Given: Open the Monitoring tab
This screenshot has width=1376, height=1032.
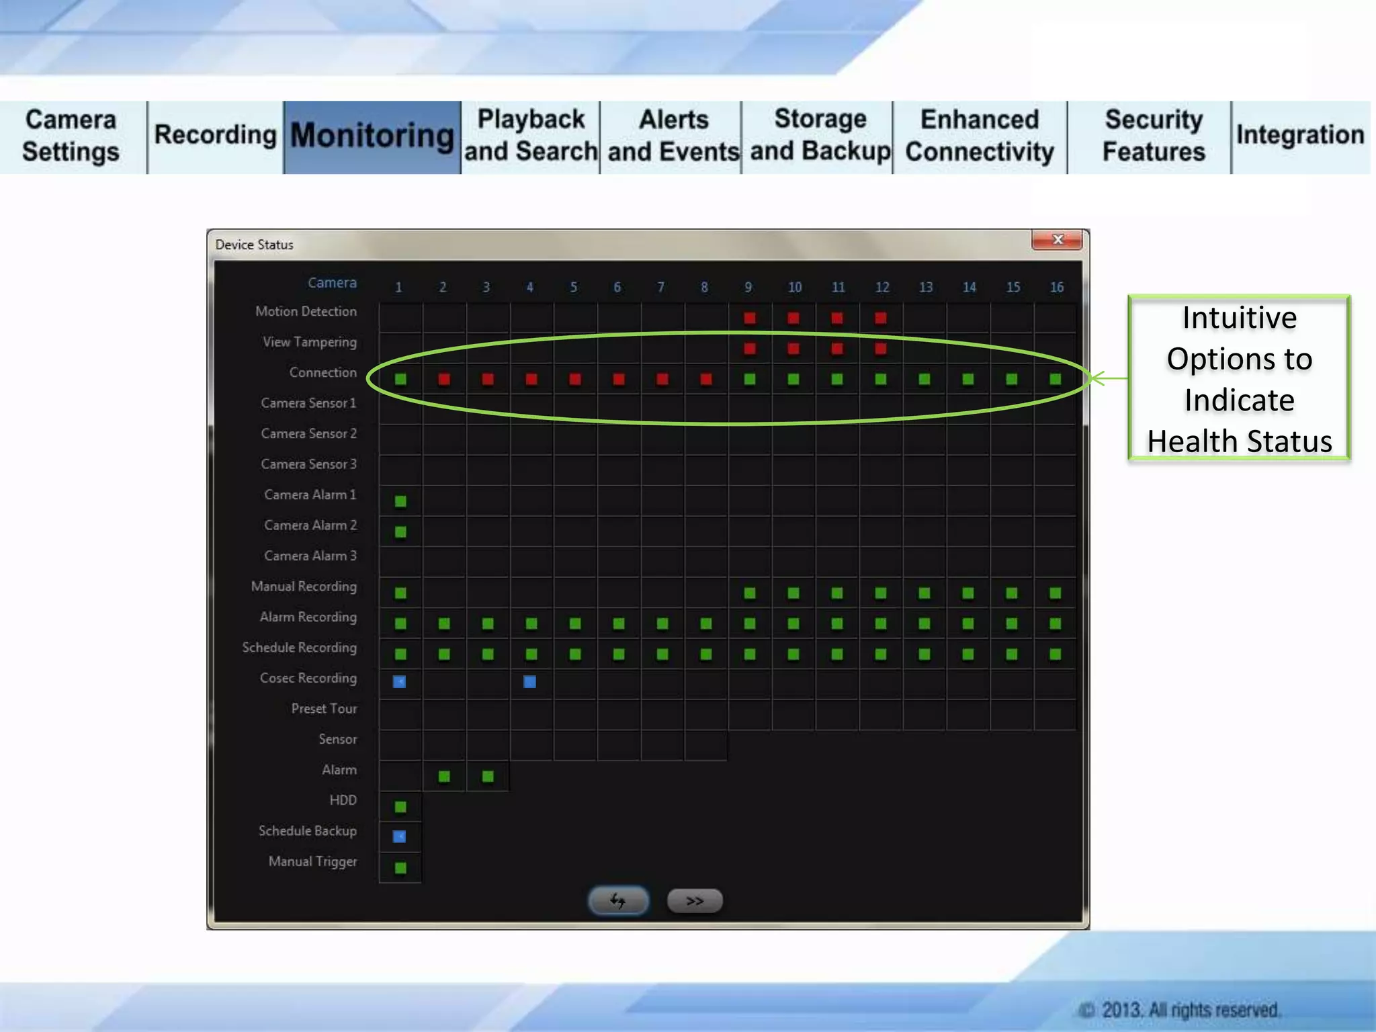Looking at the screenshot, I should (x=372, y=136).
